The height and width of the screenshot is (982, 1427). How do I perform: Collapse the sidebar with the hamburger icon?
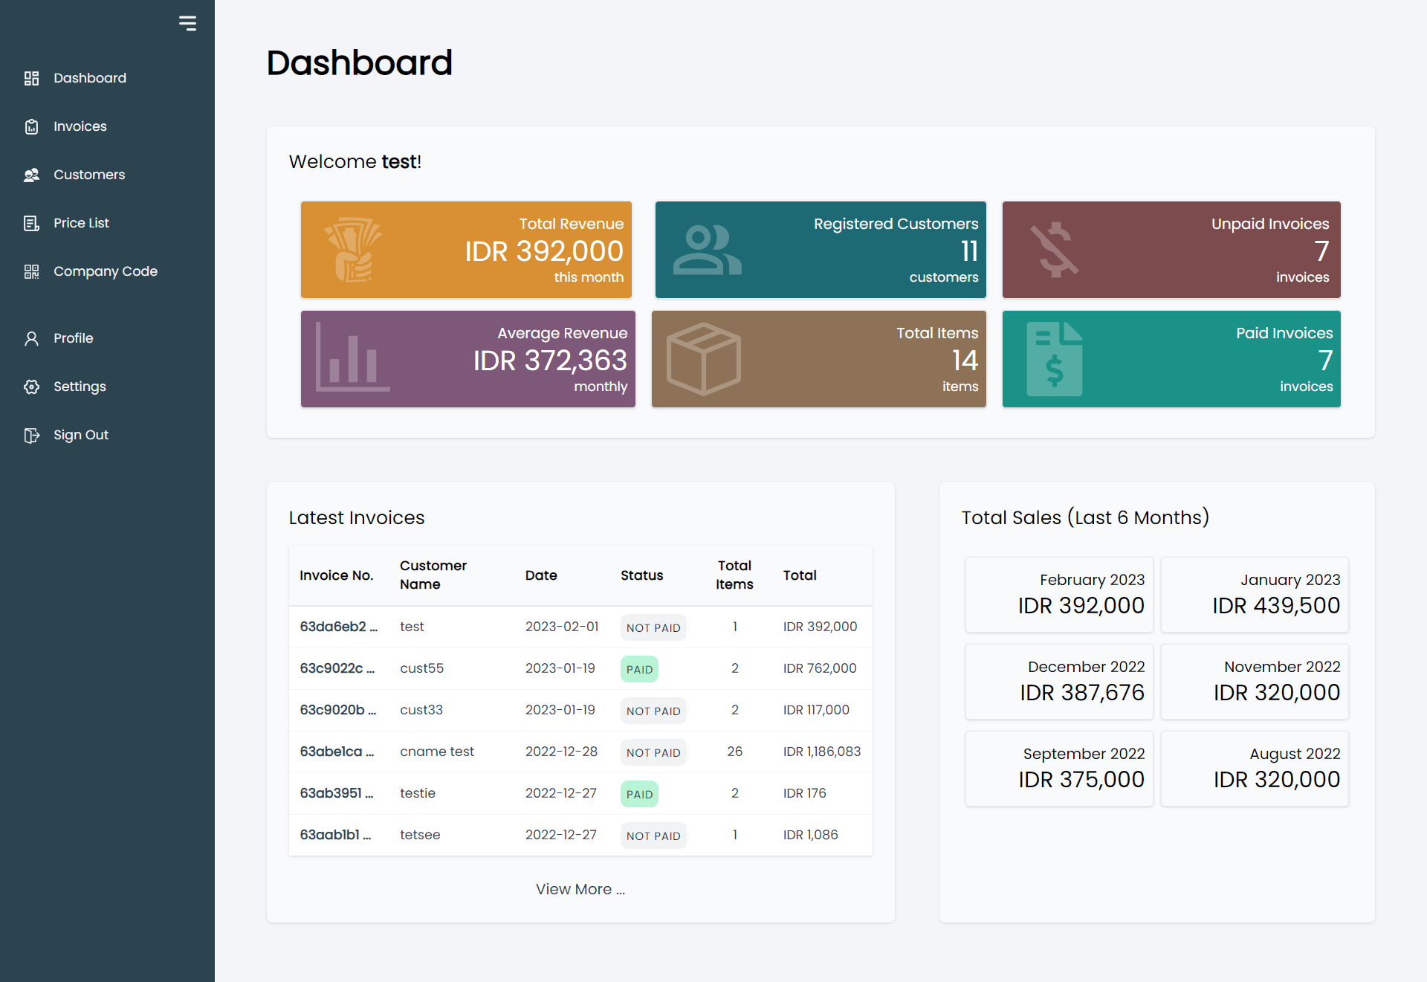[x=187, y=23]
